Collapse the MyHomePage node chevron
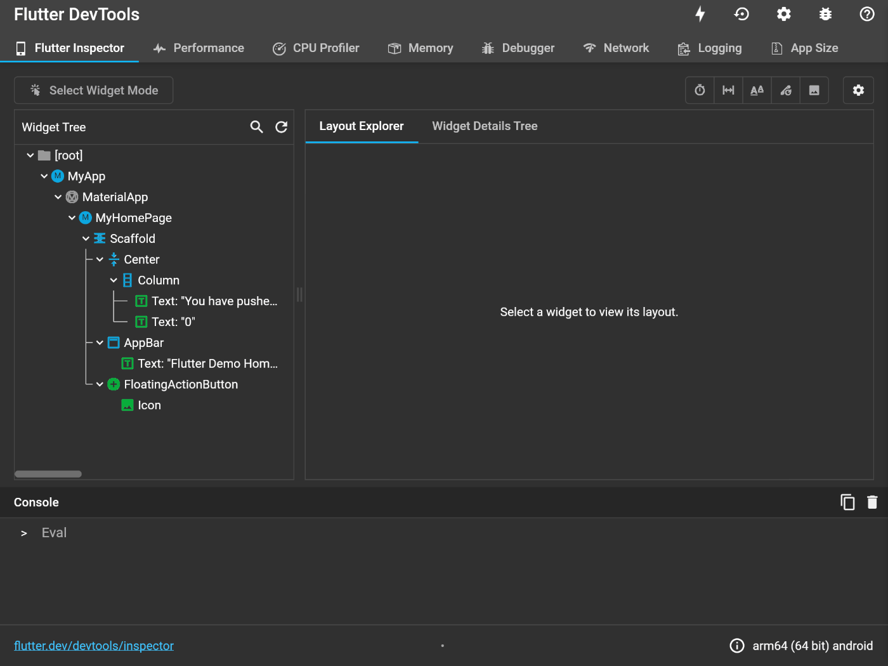 coord(72,218)
